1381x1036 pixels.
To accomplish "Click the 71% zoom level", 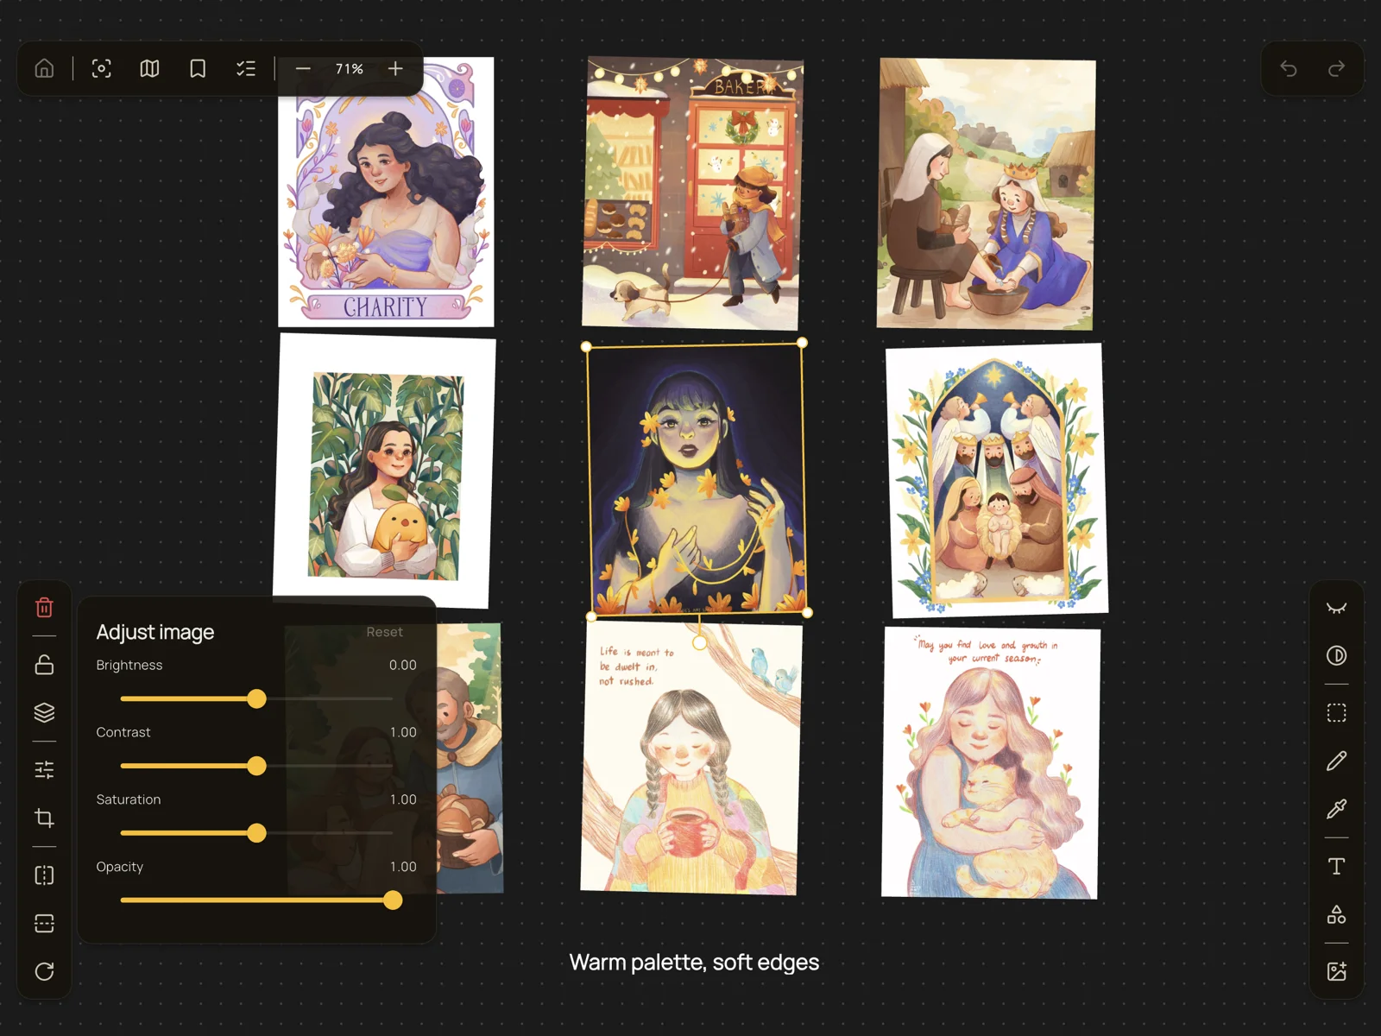I will click(350, 68).
